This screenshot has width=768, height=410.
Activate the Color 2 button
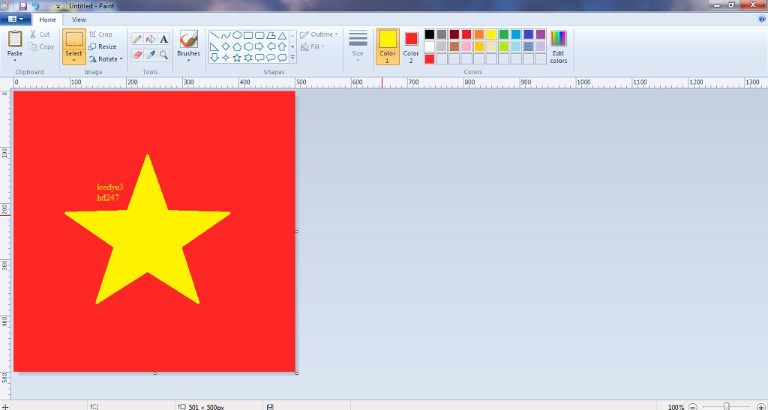point(411,46)
